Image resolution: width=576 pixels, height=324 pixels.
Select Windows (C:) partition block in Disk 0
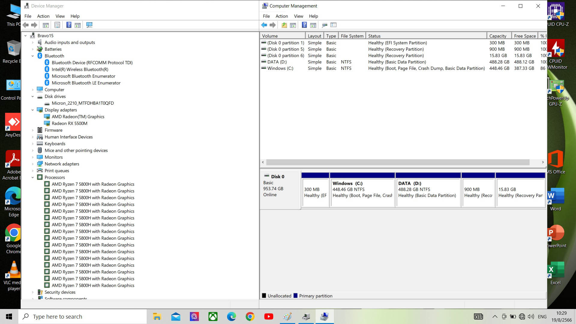[x=362, y=190]
